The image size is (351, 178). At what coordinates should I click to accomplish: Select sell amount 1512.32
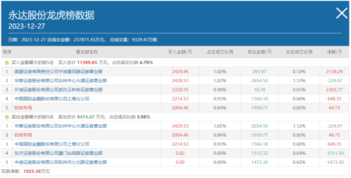259,153
